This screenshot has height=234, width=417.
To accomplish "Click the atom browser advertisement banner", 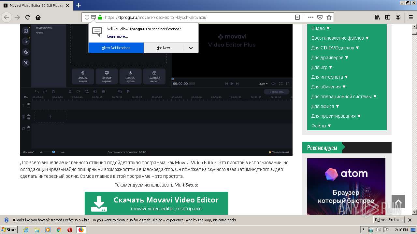I will tap(346, 186).
